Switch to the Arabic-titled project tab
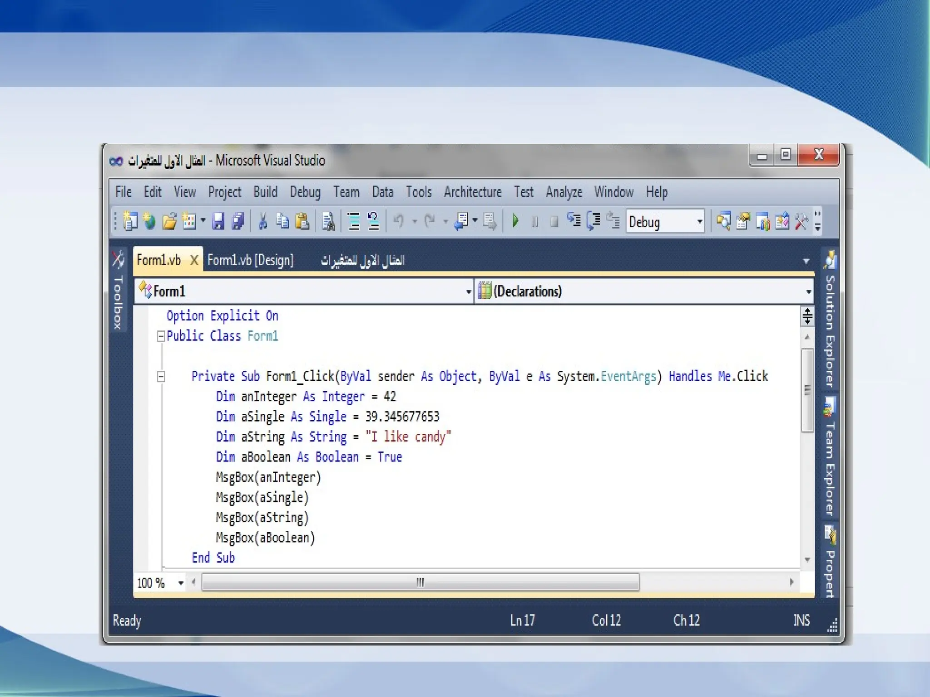930x697 pixels. click(x=362, y=260)
